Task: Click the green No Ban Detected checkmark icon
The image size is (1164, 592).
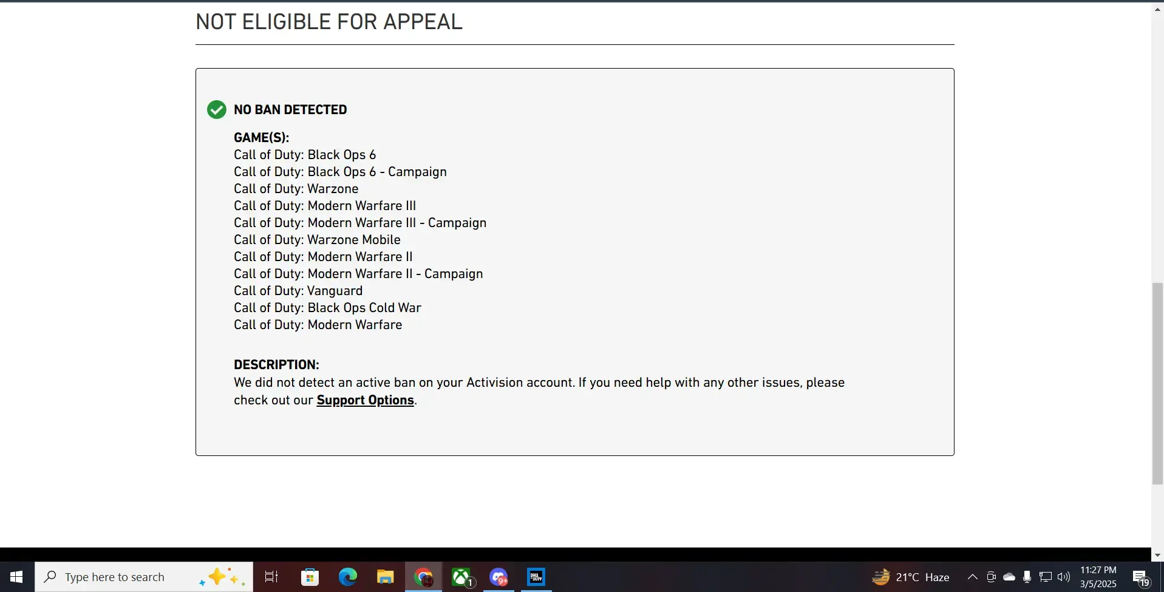Action: 217,110
